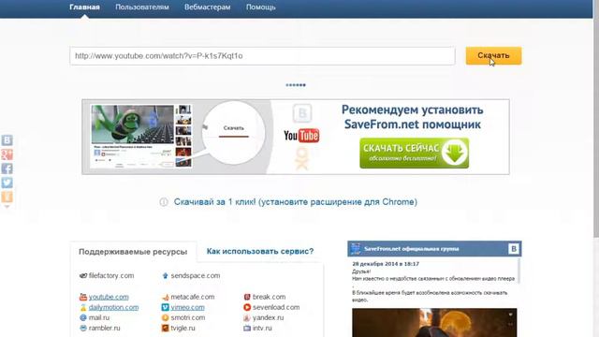Screen dimensions: 599x337
Task: Click the dailymotion.com site icon
Action: pos(83,307)
